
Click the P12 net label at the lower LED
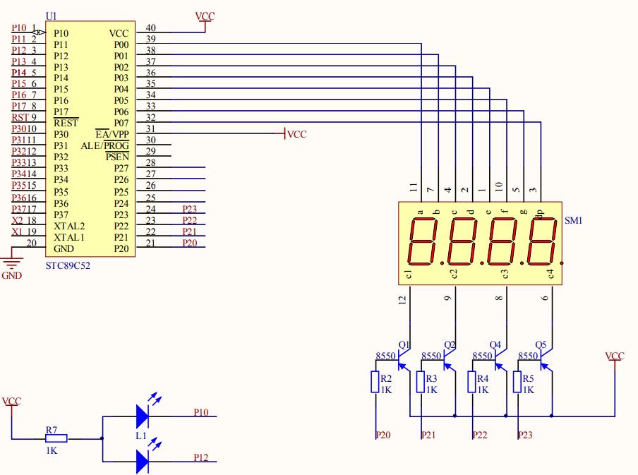pyautogui.click(x=201, y=457)
